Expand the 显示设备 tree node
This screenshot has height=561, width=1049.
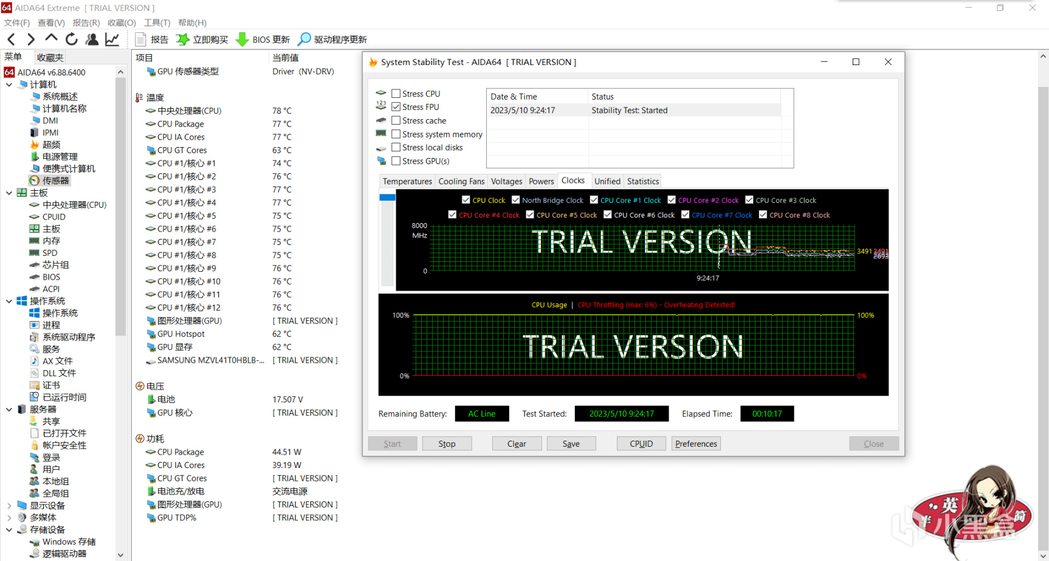pyautogui.click(x=9, y=506)
